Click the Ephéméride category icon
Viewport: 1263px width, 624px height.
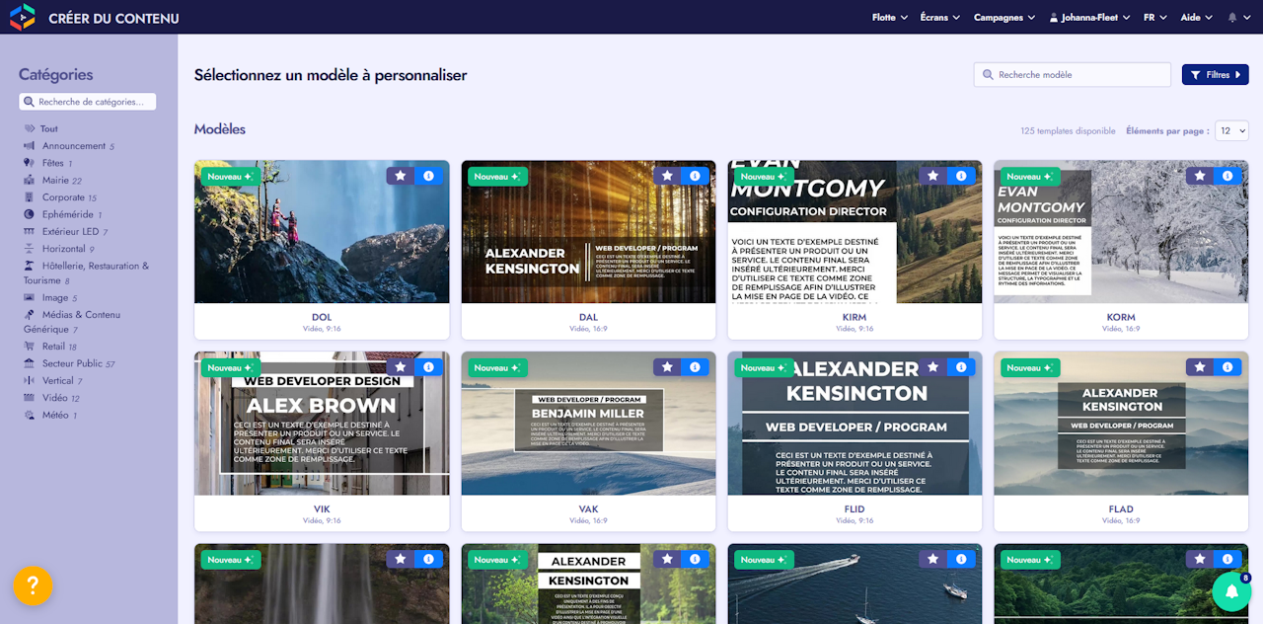click(x=30, y=214)
